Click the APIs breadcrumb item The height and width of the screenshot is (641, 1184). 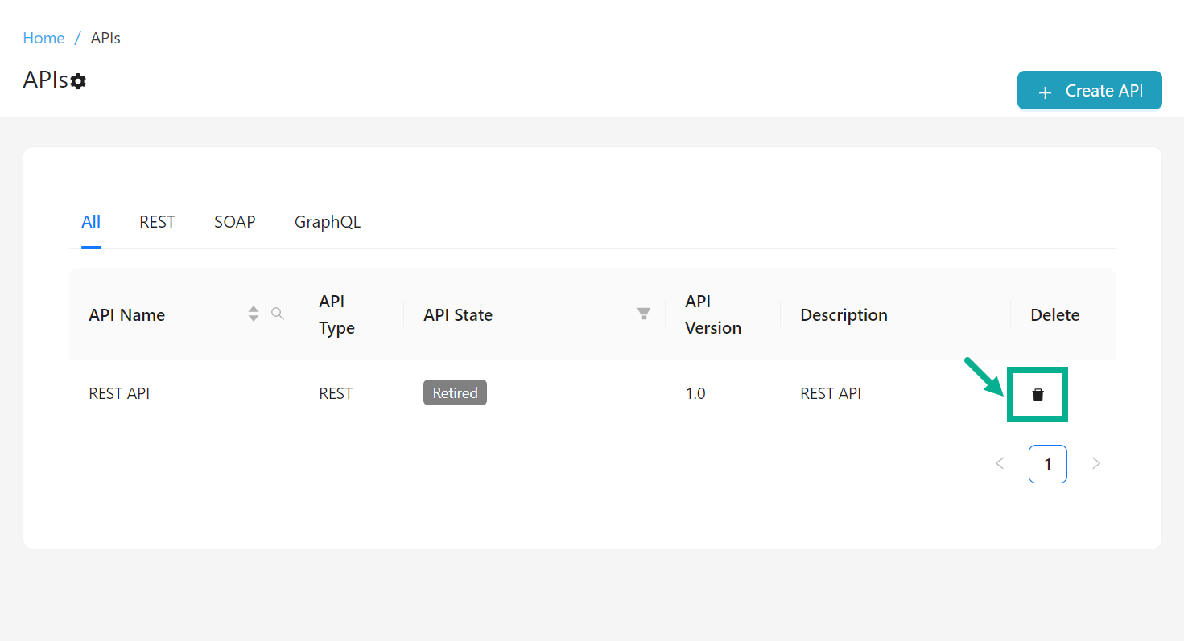click(x=105, y=38)
